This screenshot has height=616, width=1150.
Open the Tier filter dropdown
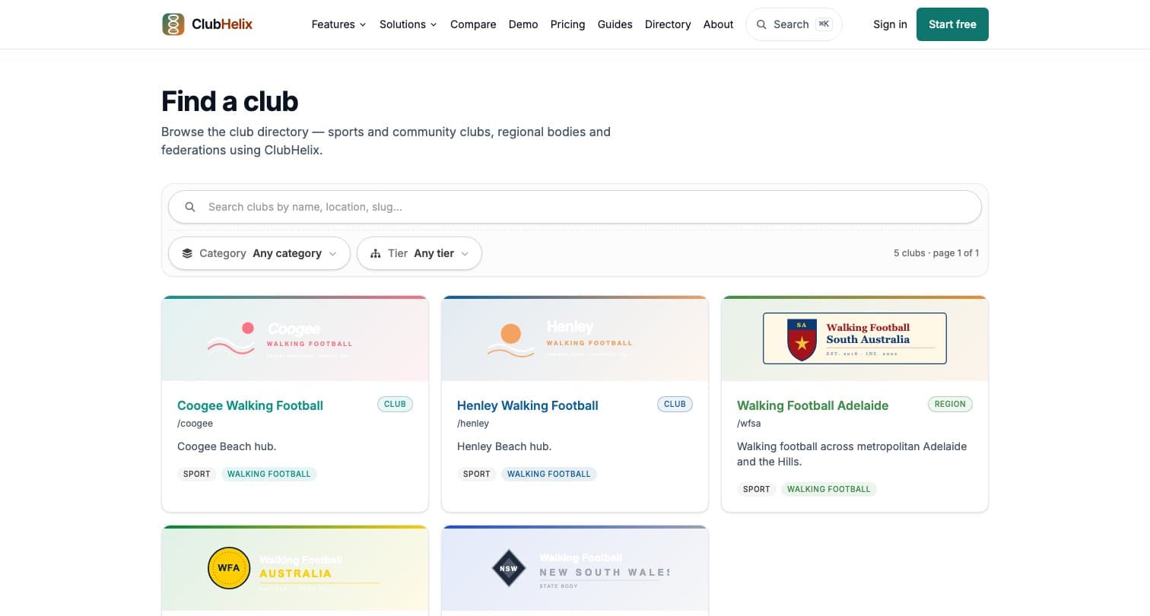pyautogui.click(x=419, y=253)
